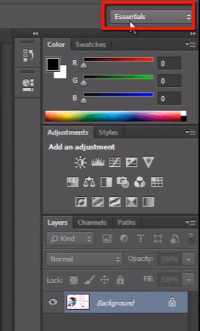The image size is (200, 331).
Task: Toggle the layer filter on/off switch
Action: tap(192, 239)
